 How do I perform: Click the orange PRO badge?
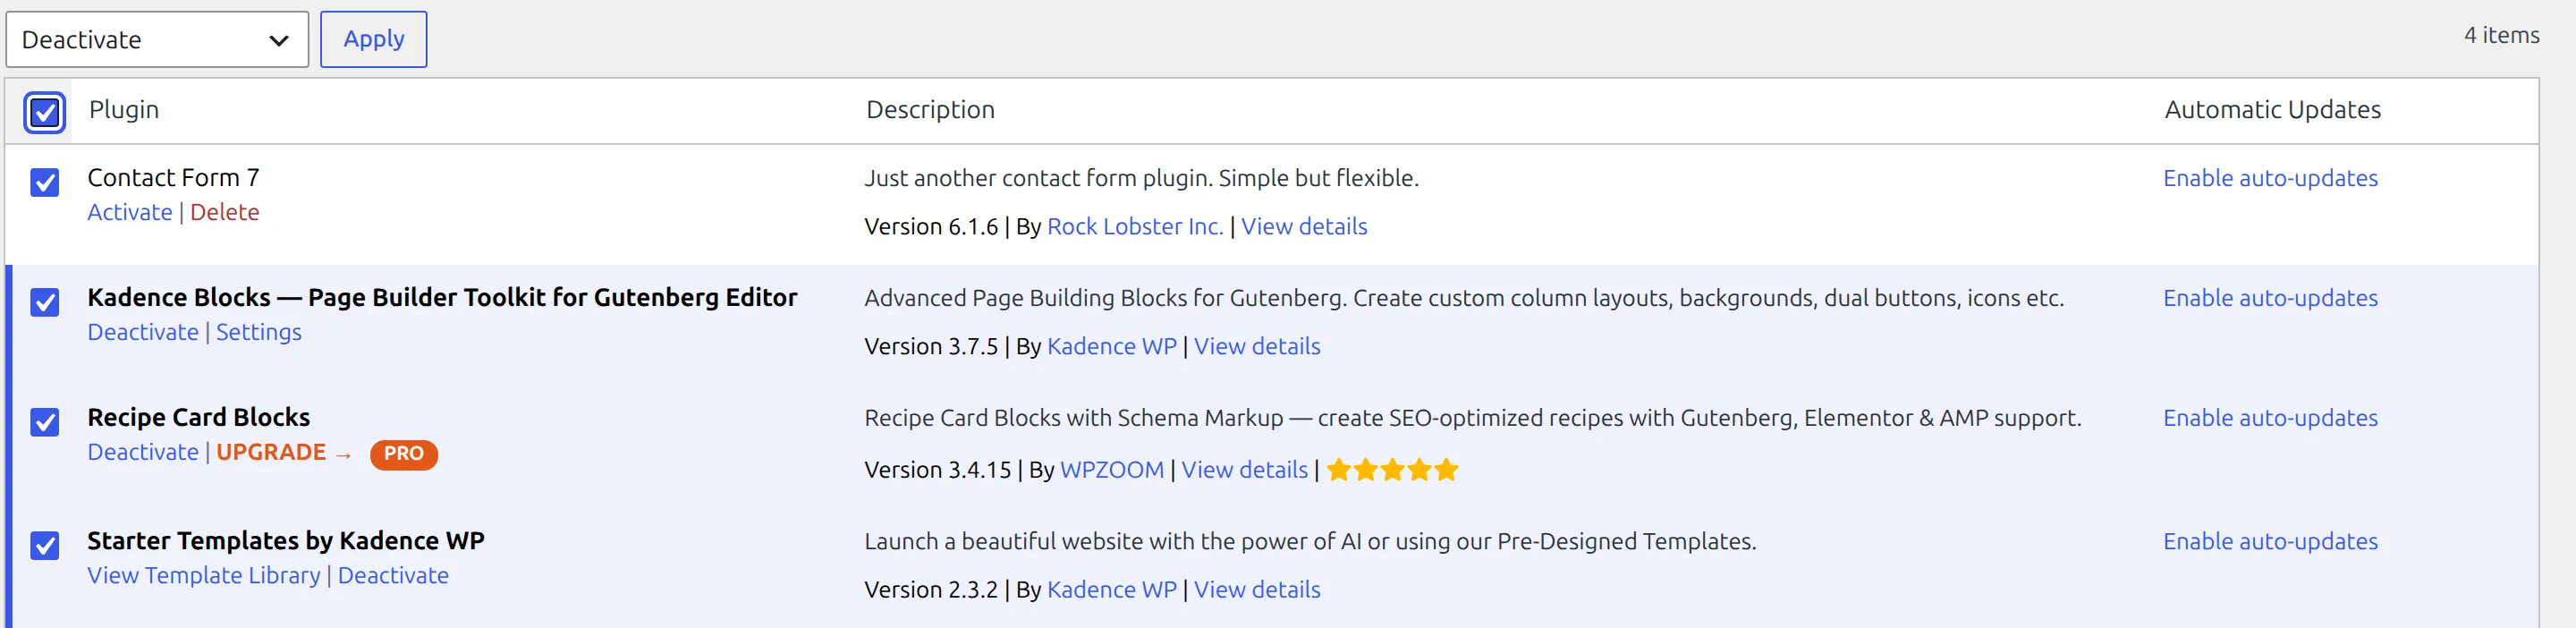point(403,454)
